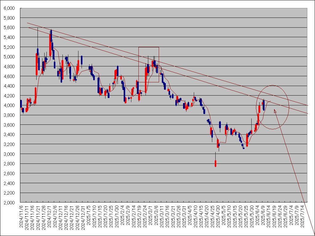Select the 2025/2/14 date on x-axis
Viewport: 315px width, 236px height.
click(x=134, y=216)
